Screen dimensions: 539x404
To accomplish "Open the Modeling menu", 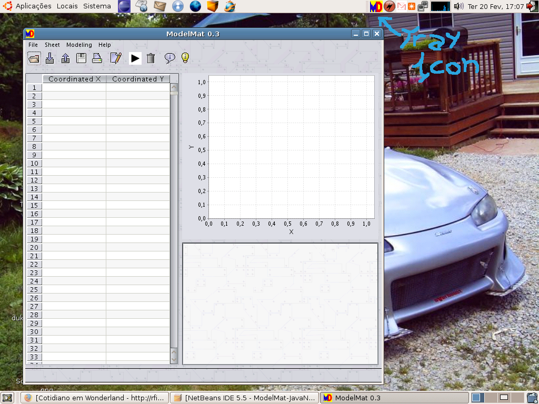I will (x=79, y=45).
